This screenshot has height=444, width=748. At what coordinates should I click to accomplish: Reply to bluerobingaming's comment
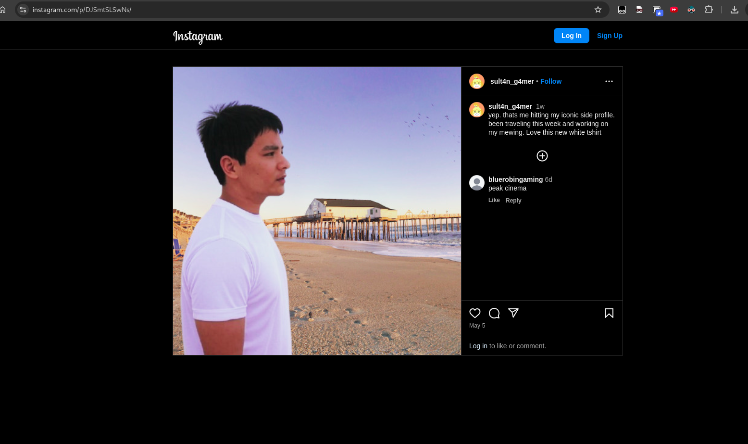tap(513, 201)
